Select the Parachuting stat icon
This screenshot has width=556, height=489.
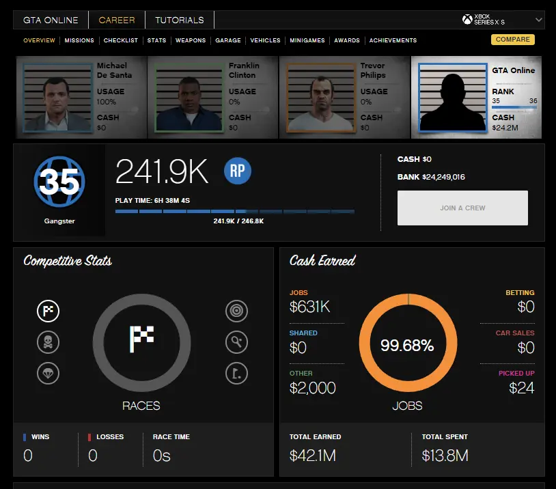pos(48,373)
